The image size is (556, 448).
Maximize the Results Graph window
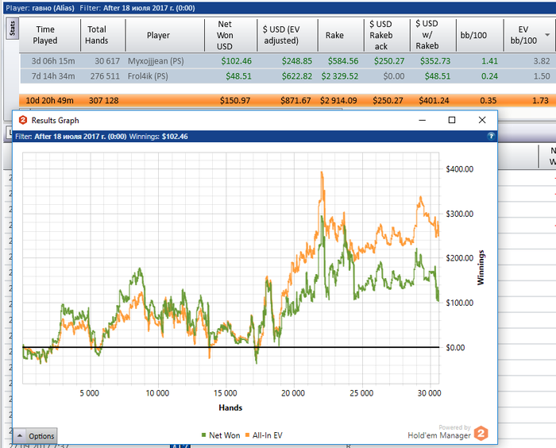(x=452, y=120)
